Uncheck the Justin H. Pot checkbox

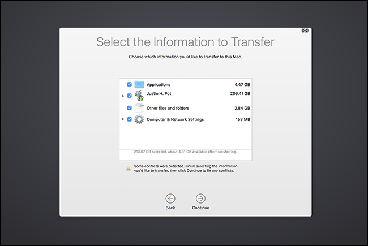[129, 96]
